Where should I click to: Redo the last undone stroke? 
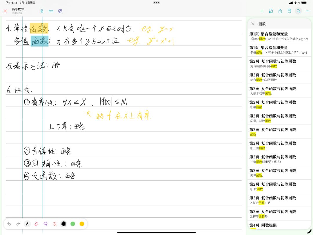pos(18,224)
